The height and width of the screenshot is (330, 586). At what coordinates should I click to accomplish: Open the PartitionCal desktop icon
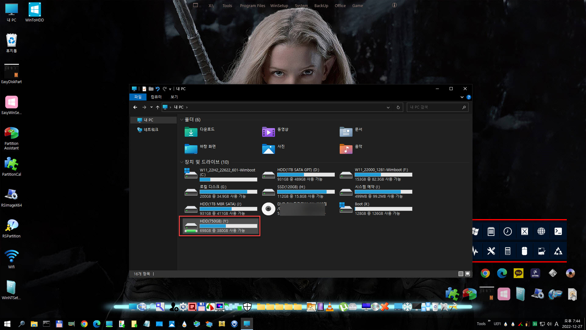[11, 167]
